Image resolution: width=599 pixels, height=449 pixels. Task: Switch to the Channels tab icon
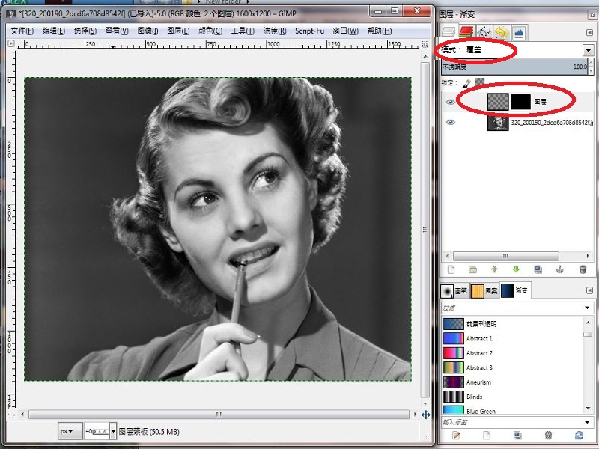click(466, 32)
